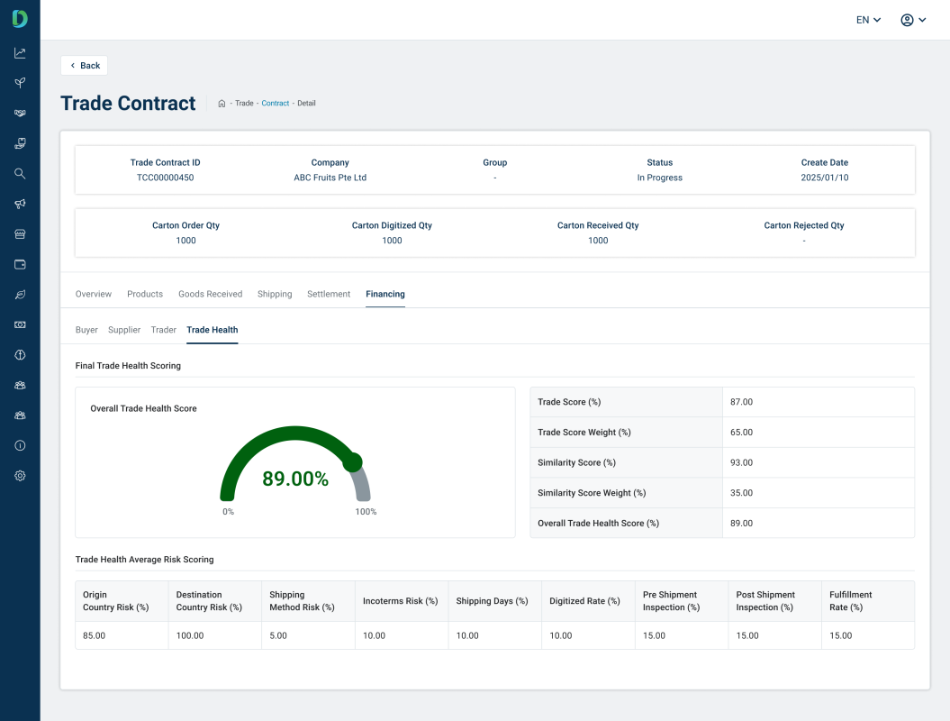Click the Back button
This screenshot has height=721, width=950.
(x=85, y=66)
